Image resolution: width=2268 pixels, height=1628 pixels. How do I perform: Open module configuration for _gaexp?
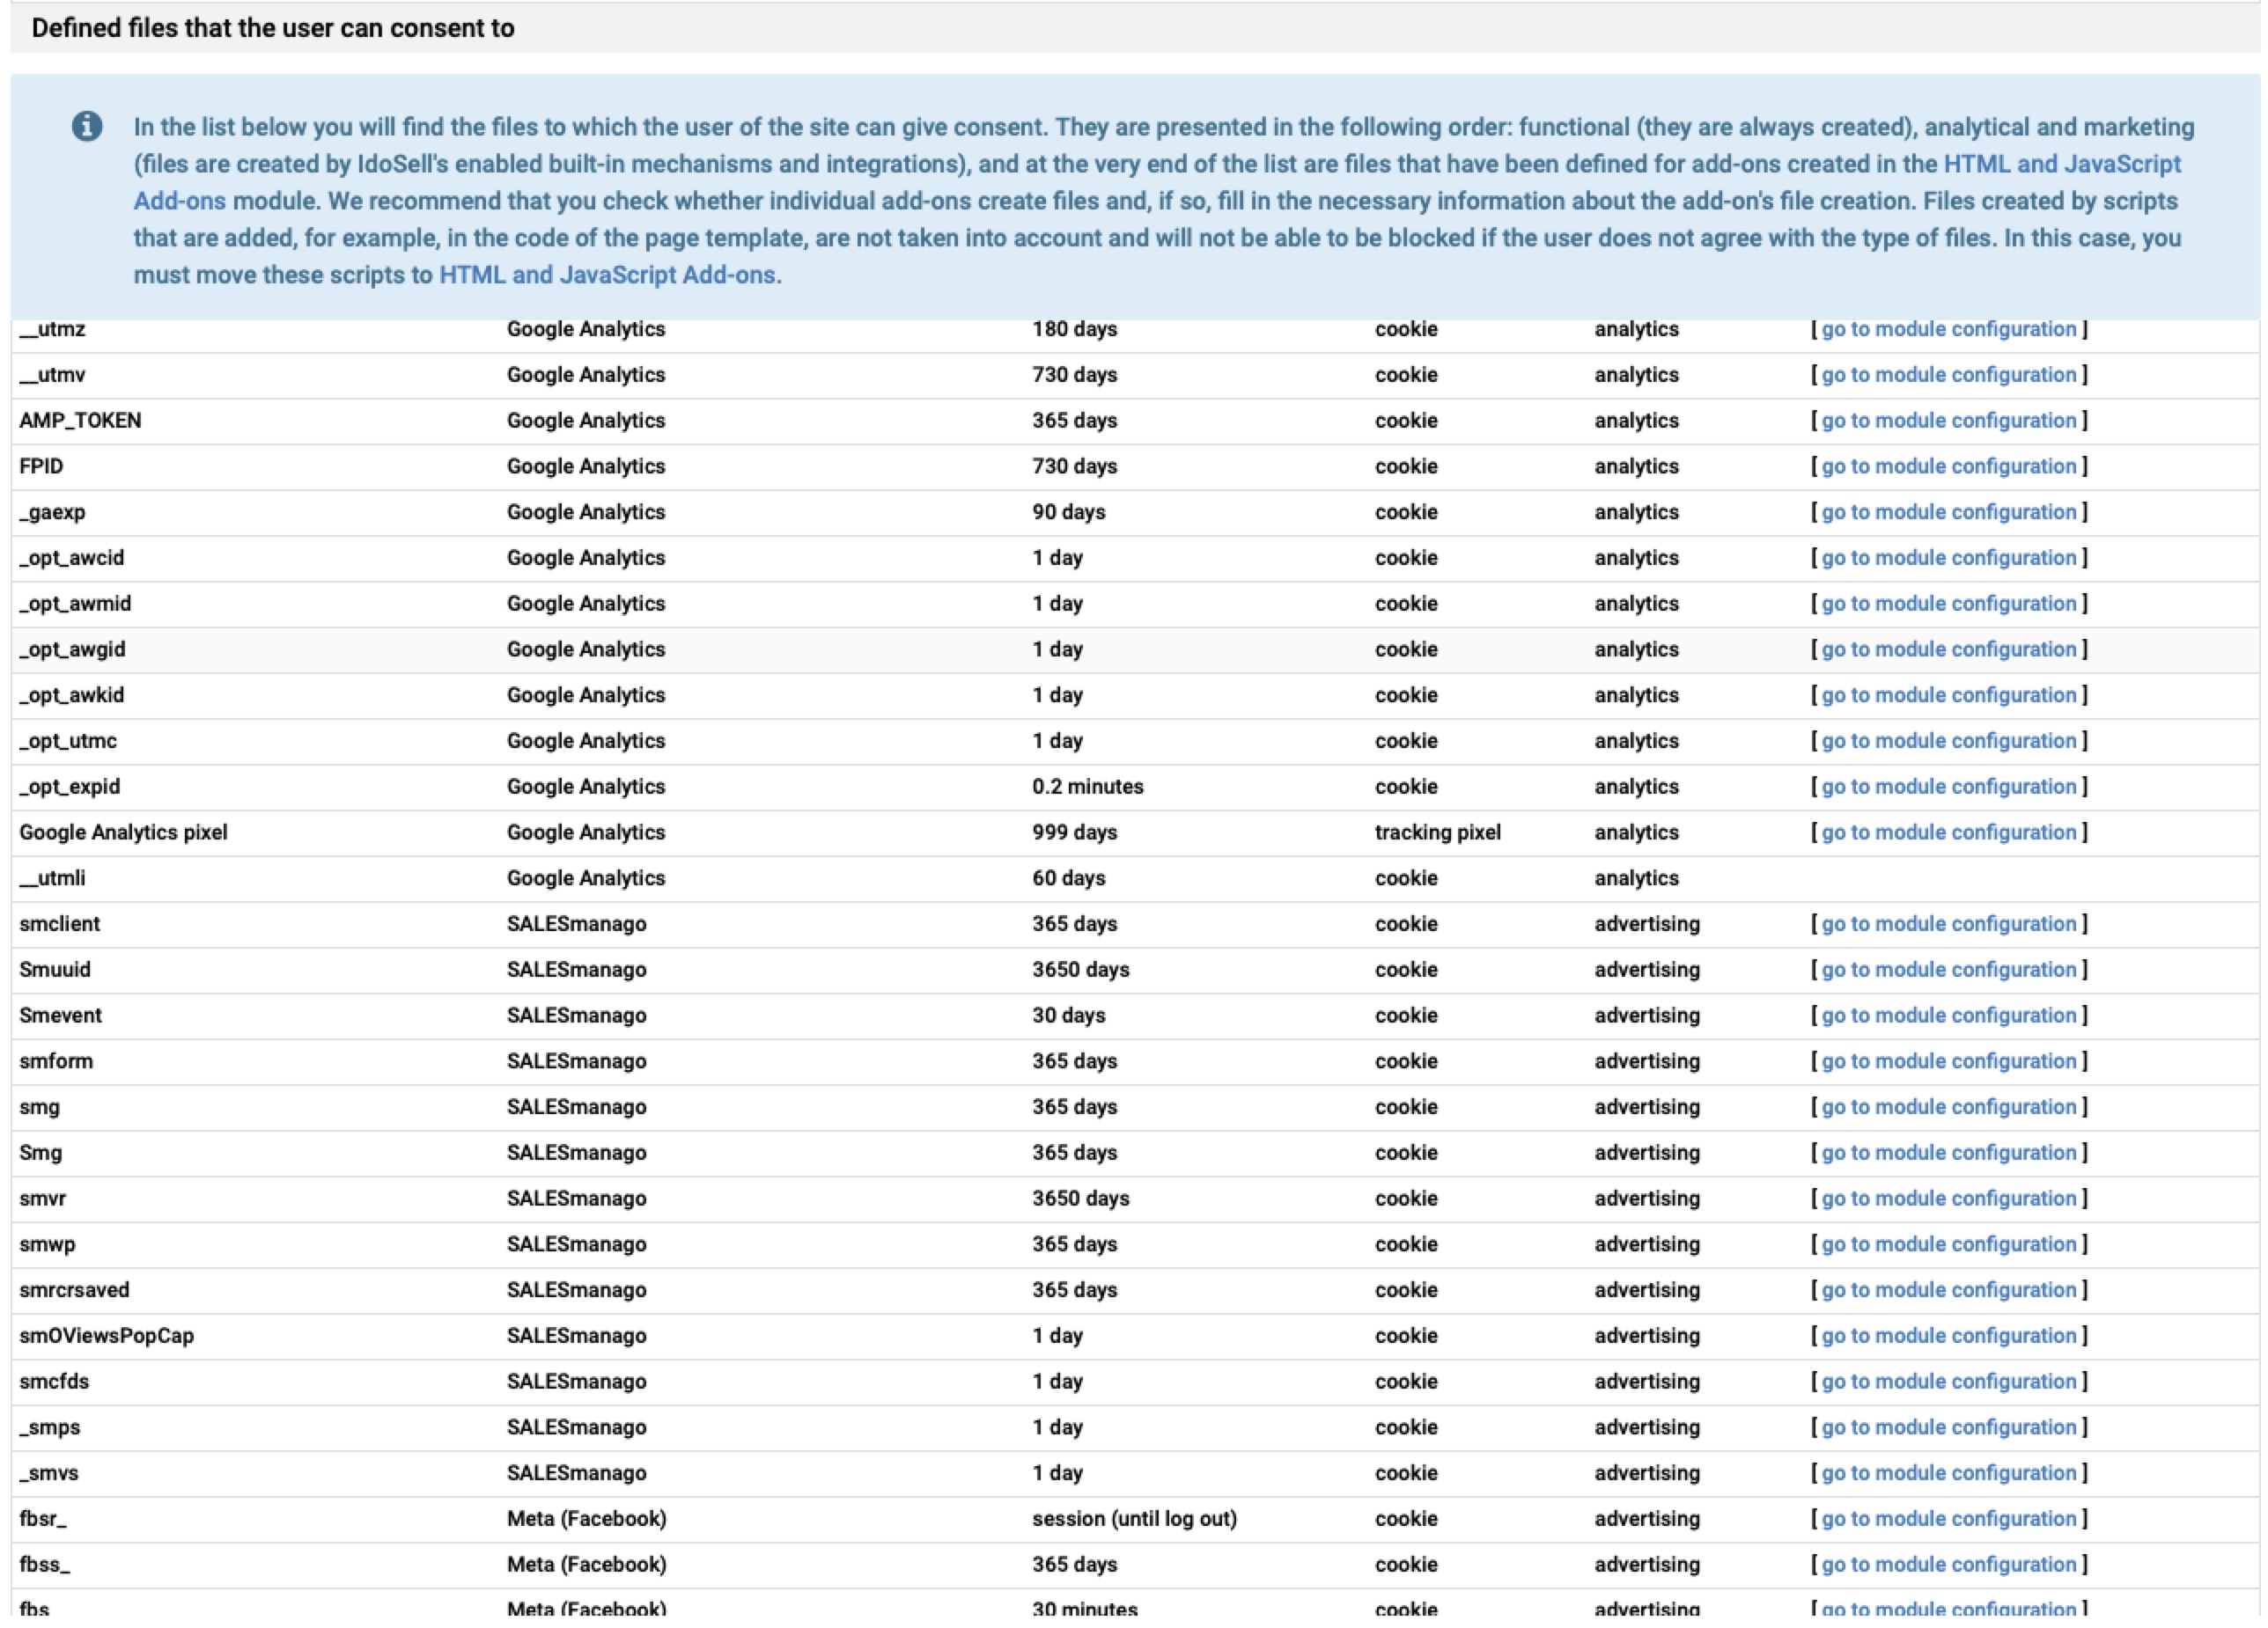coord(1948,513)
